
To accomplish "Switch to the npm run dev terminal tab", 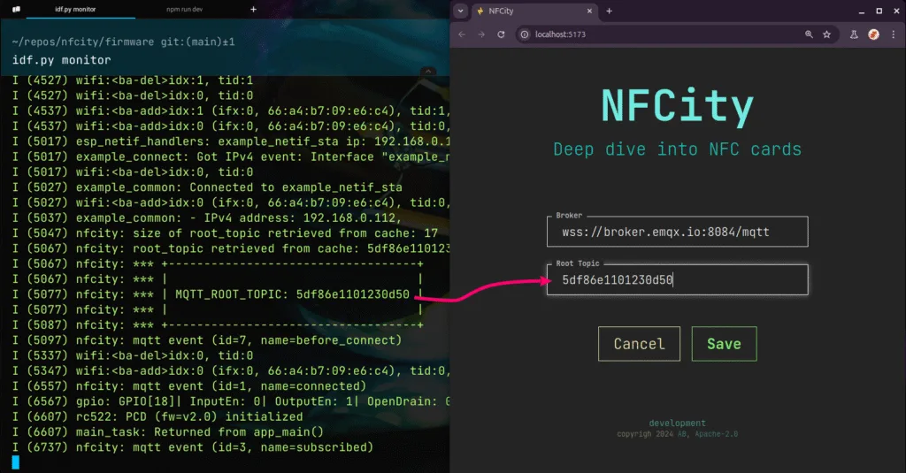I will pyautogui.click(x=184, y=9).
